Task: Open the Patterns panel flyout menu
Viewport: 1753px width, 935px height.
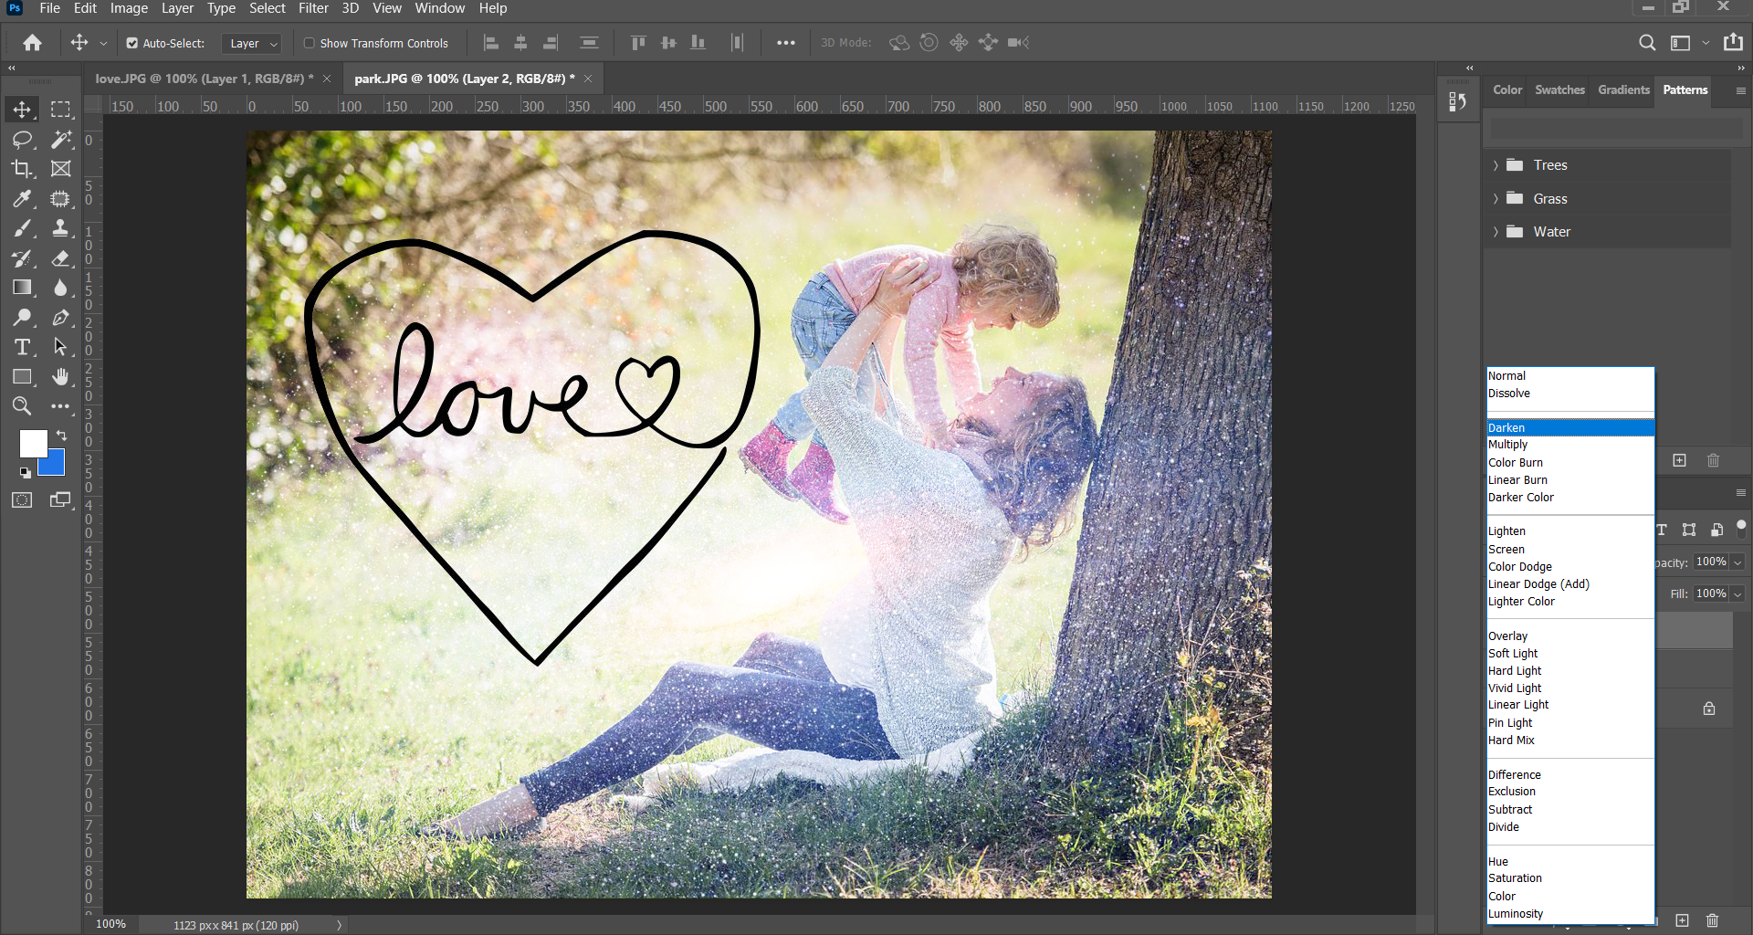Action: [1740, 90]
